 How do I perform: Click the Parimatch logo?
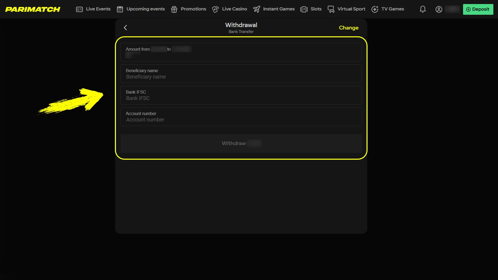33,9
